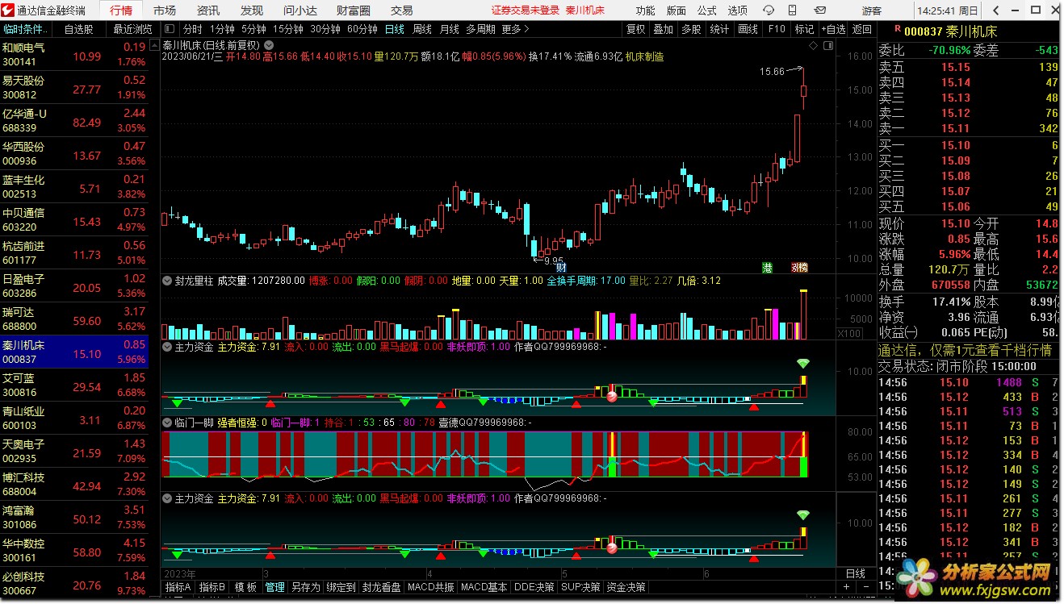Image resolution: width=1064 pixels, height=604 pixels.
Task: Click the 证券交易未登录 login link
Action: (x=526, y=10)
